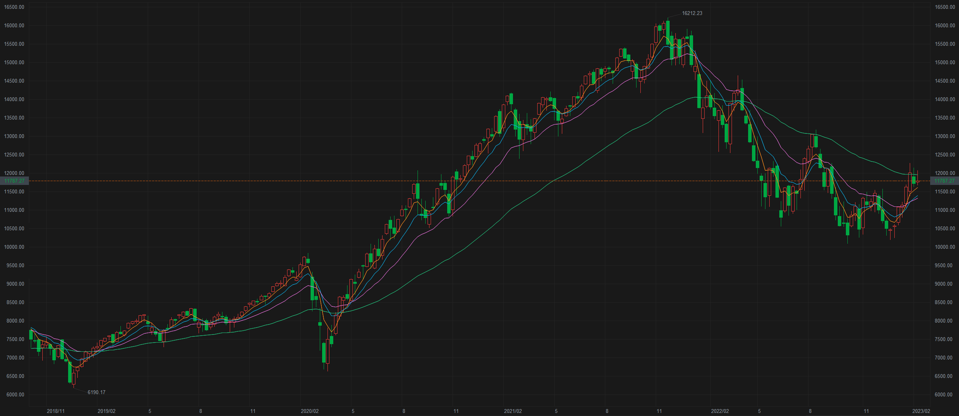This screenshot has width=959, height=416.
Task: Click the 2018/11 date label
Action: [x=56, y=411]
